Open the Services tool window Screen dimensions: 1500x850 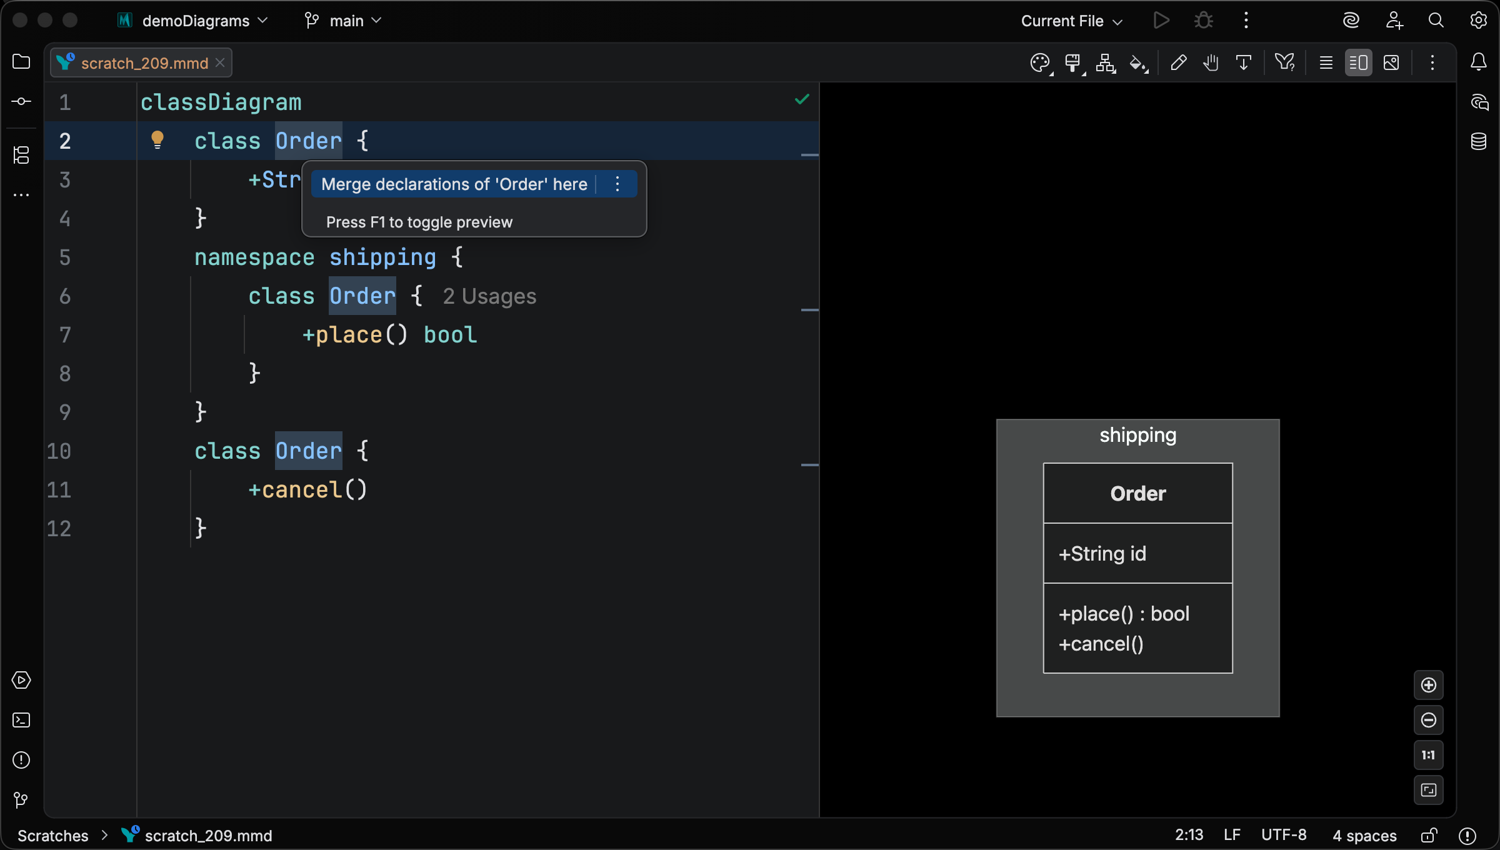21,680
